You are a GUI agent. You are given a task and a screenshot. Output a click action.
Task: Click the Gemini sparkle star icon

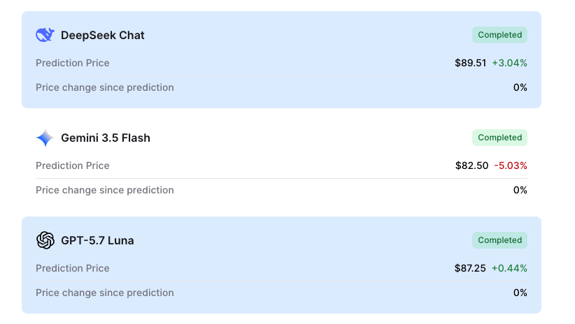tap(45, 138)
